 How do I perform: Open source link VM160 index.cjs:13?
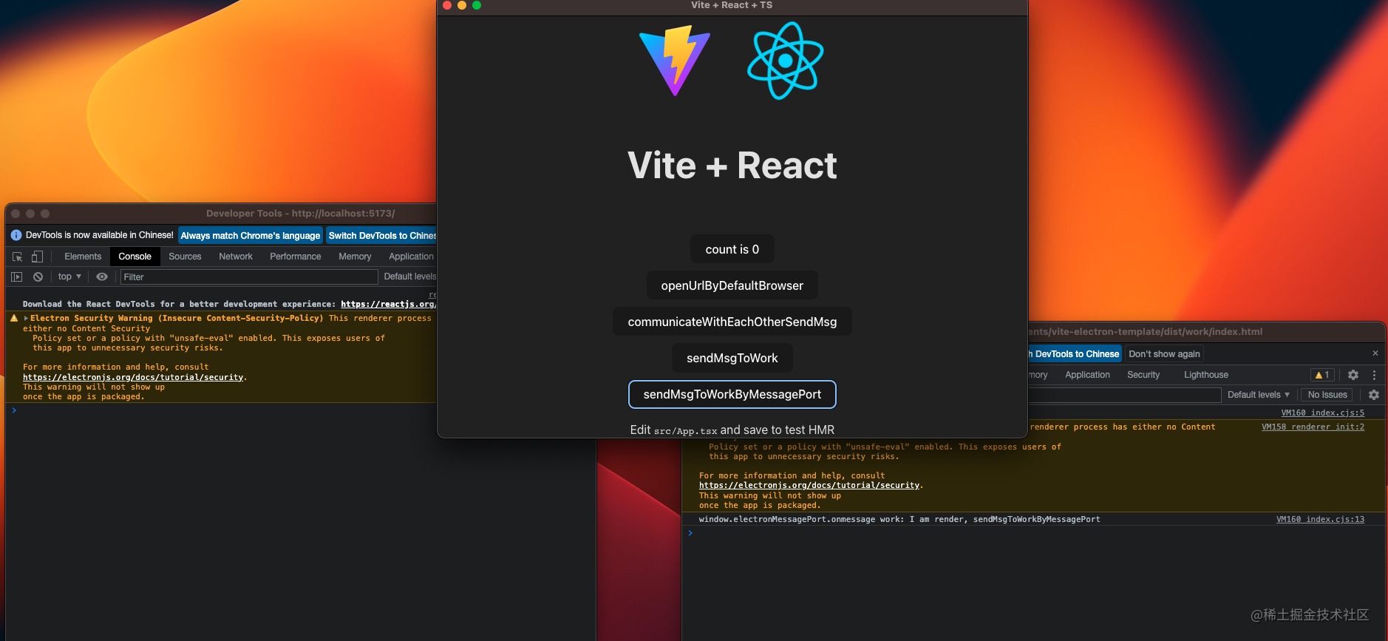click(x=1320, y=519)
